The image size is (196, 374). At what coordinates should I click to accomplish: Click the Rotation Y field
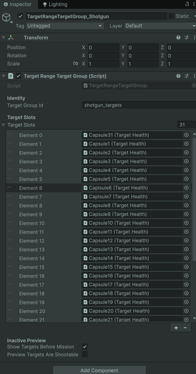(143, 56)
